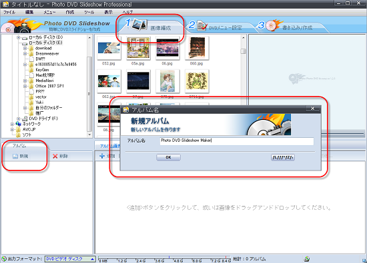367x263 pixels.
Task: Expand the 自分のフォルダー folder node
Action: coord(25,108)
